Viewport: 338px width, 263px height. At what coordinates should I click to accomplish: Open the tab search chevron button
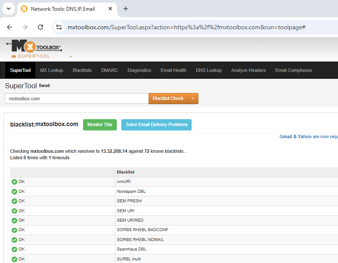point(9,9)
